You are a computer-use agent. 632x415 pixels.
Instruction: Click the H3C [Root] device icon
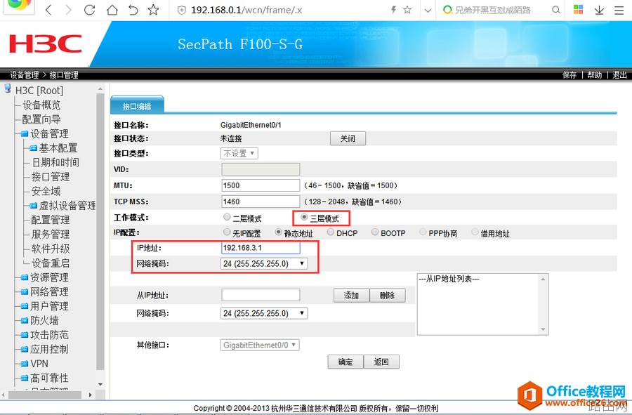(8, 88)
